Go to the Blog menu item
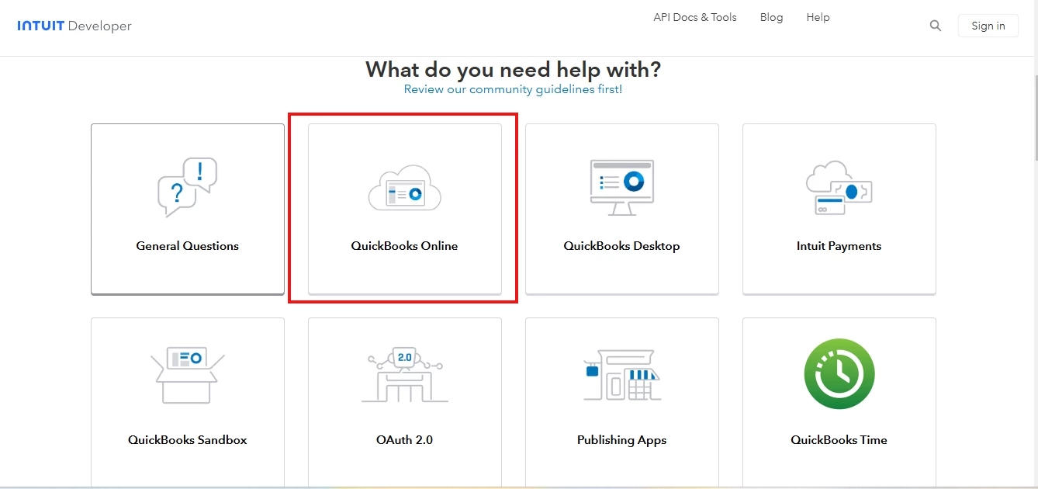The width and height of the screenshot is (1038, 489). click(x=771, y=17)
